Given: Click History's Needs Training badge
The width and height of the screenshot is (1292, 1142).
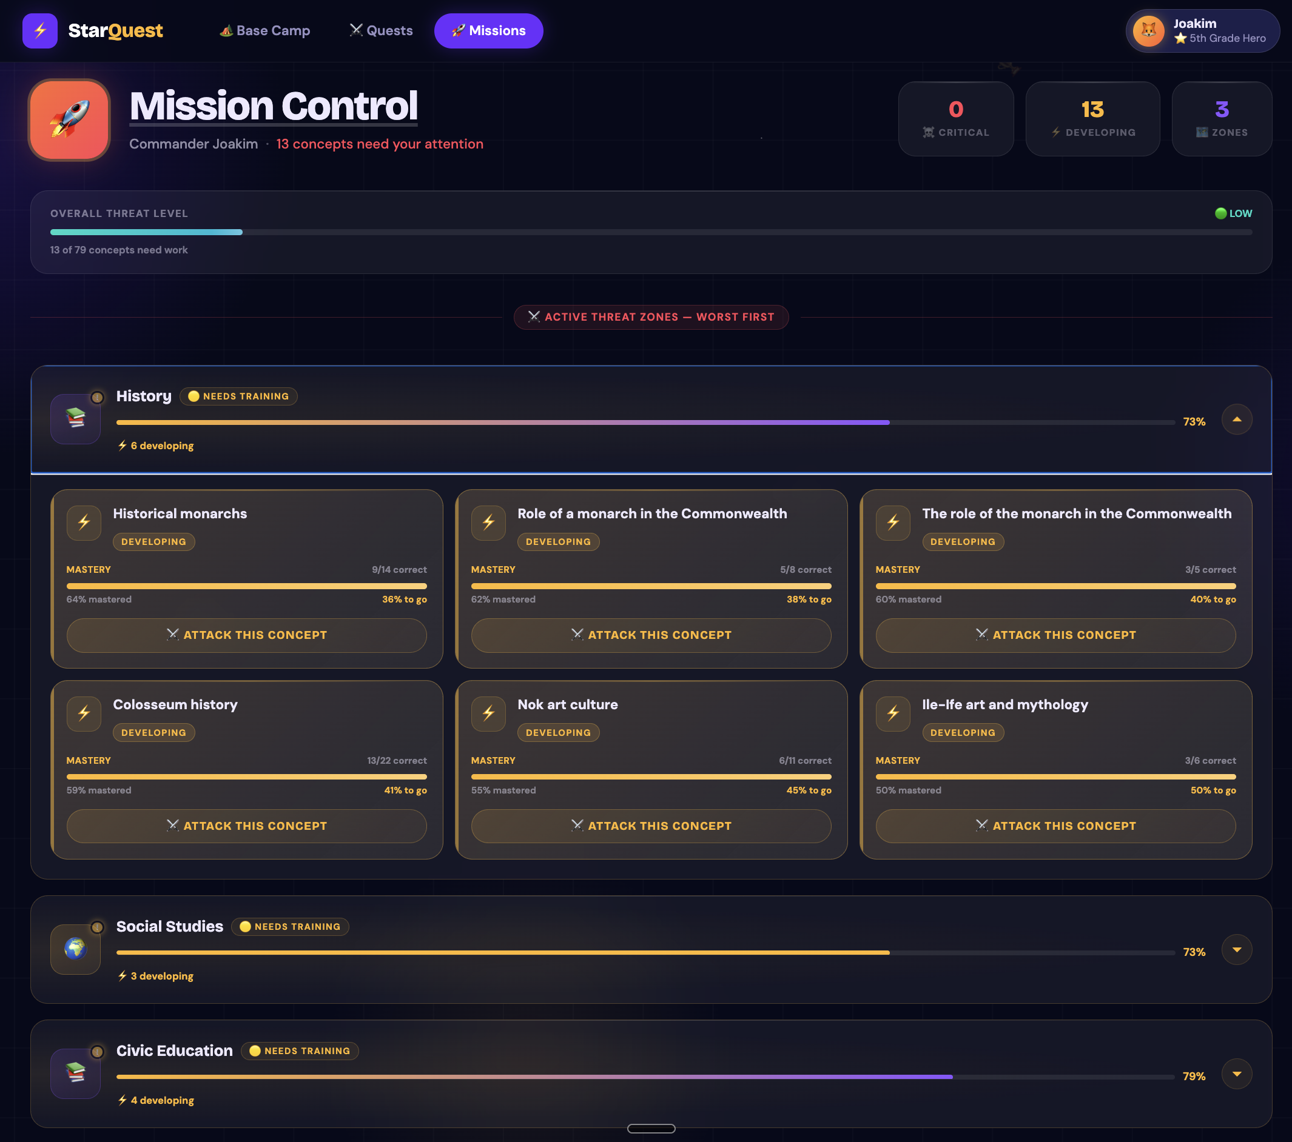Looking at the screenshot, I should click(x=238, y=396).
